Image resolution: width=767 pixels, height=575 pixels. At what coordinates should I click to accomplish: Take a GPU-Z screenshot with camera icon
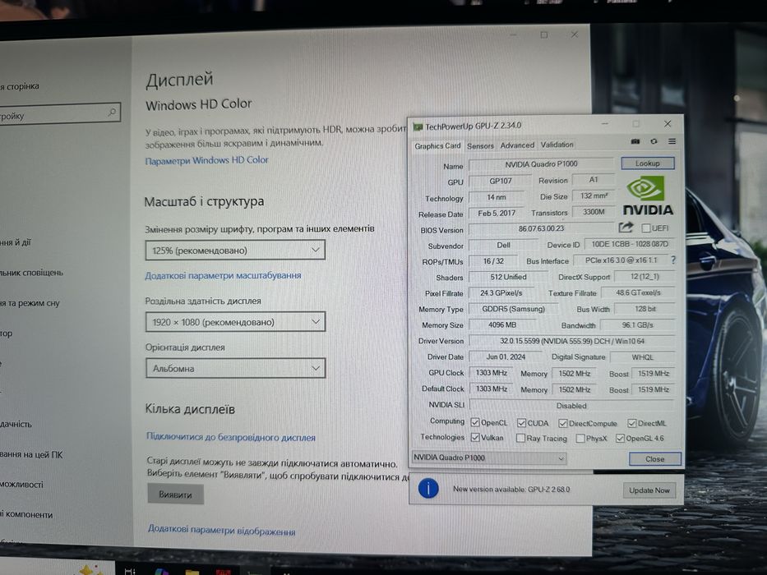pos(635,141)
